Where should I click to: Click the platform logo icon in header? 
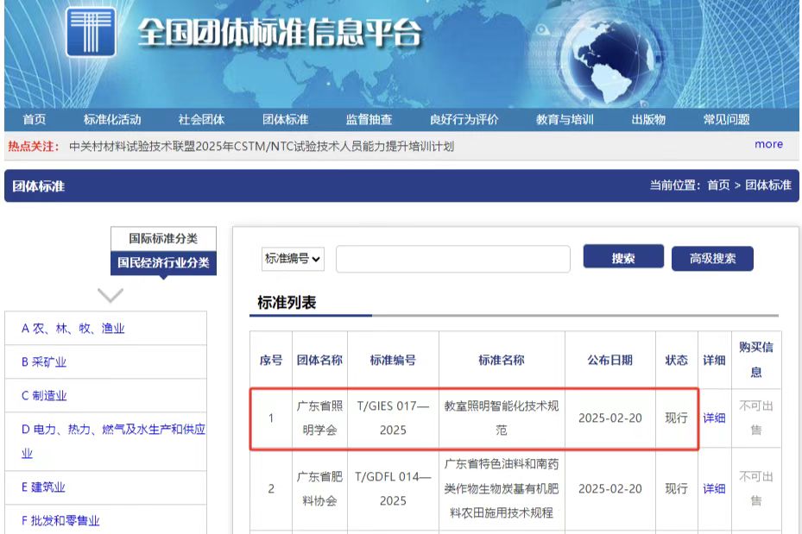coord(91,32)
